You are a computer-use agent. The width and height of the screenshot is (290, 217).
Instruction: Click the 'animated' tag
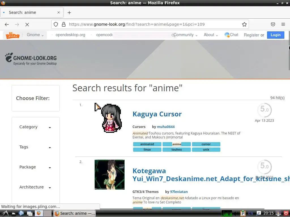coord(147,144)
